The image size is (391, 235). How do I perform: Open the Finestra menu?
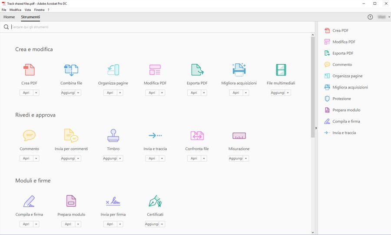click(x=40, y=10)
